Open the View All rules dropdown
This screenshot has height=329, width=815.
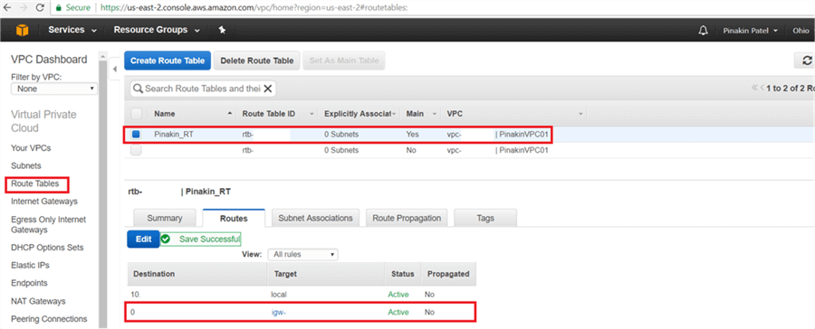click(302, 254)
